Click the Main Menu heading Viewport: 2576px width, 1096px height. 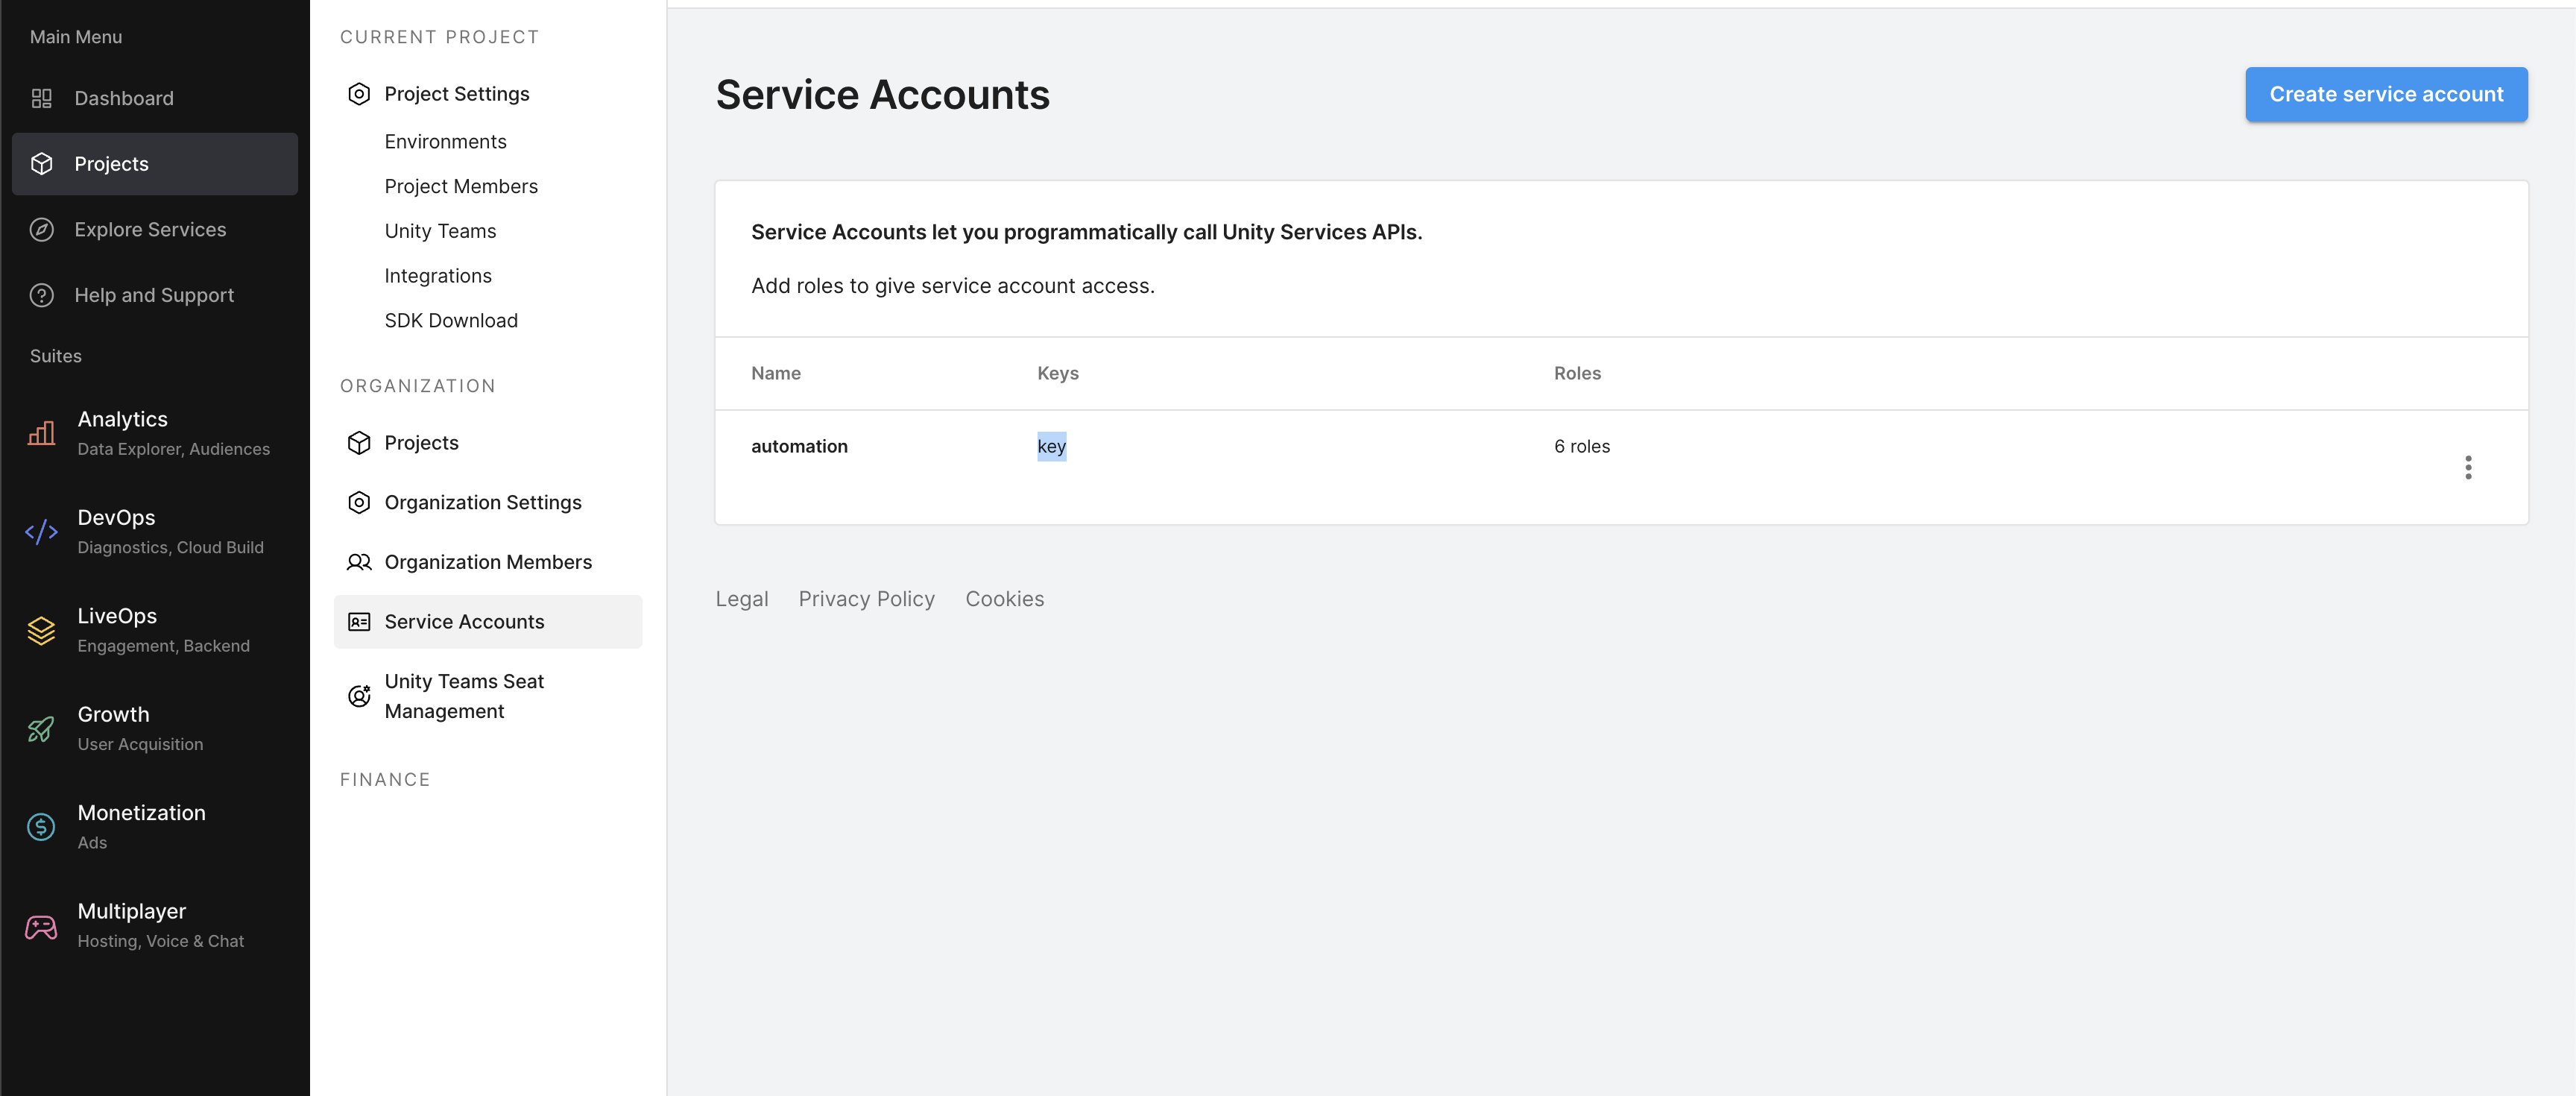[x=76, y=37]
